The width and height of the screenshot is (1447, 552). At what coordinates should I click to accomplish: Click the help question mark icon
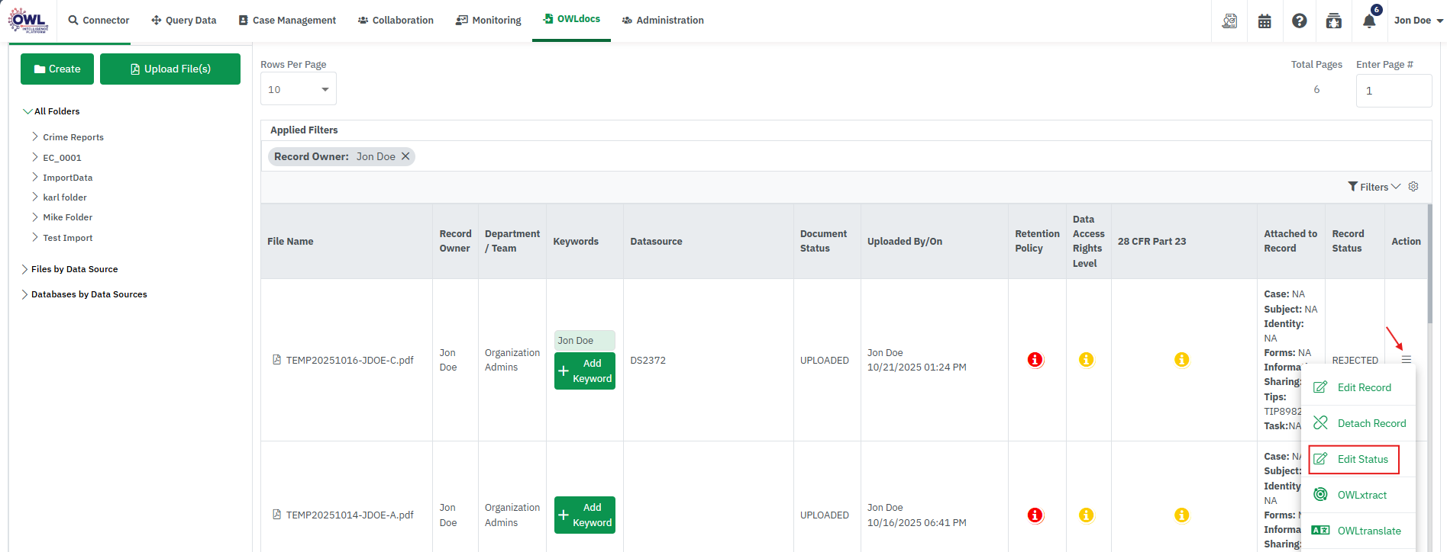[x=1299, y=21]
